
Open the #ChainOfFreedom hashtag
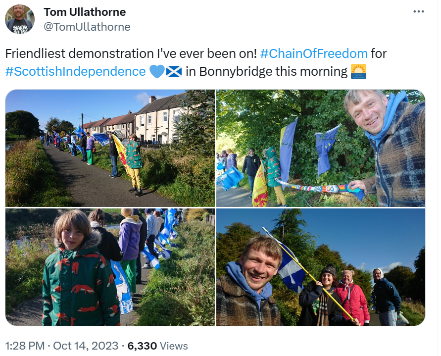[314, 53]
